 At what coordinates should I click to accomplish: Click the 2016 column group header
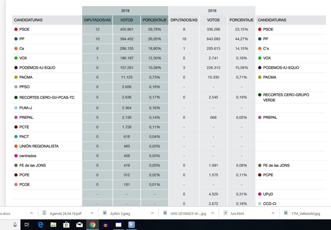[x=212, y=11]
